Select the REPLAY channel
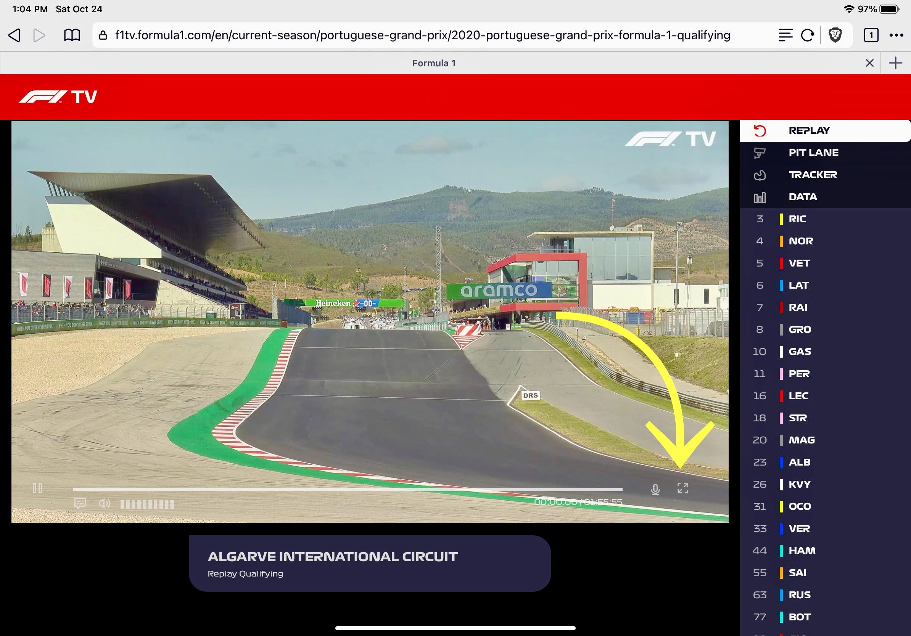This screenshot has width=911, height=636. click(825, 130)
